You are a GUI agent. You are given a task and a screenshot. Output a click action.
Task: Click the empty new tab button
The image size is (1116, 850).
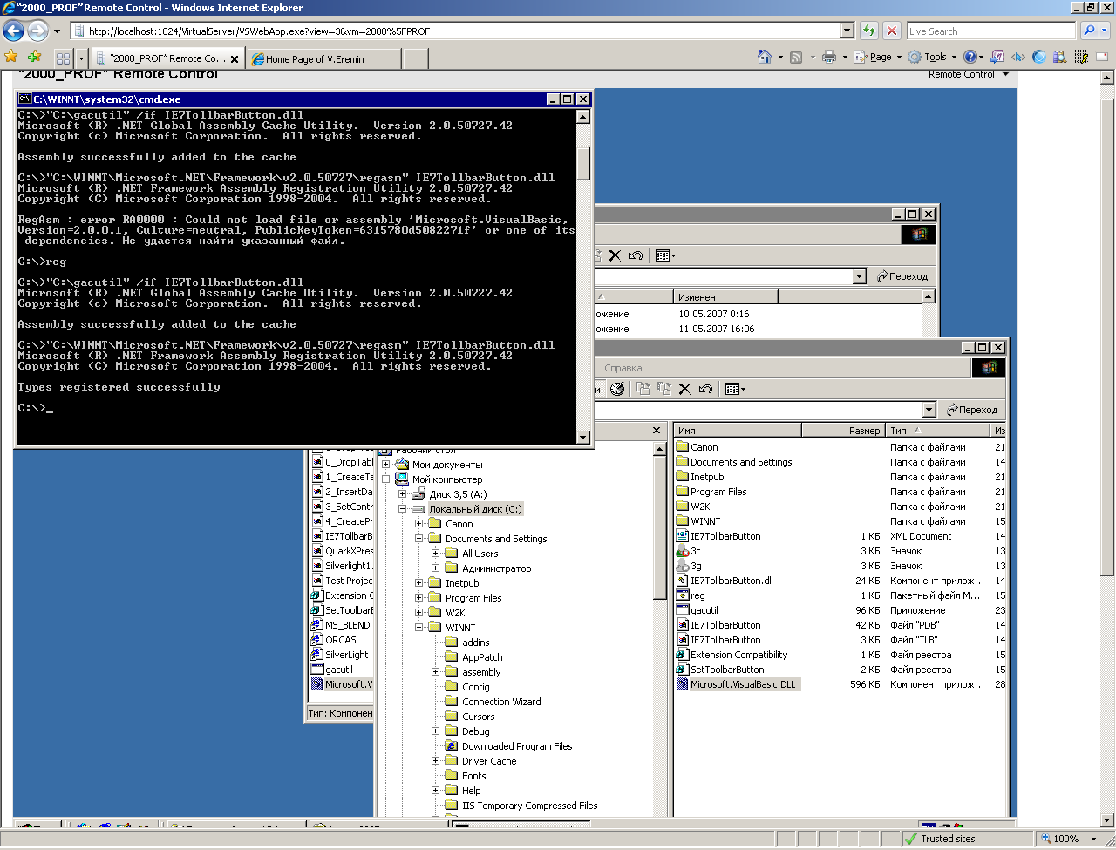[416, 58]
